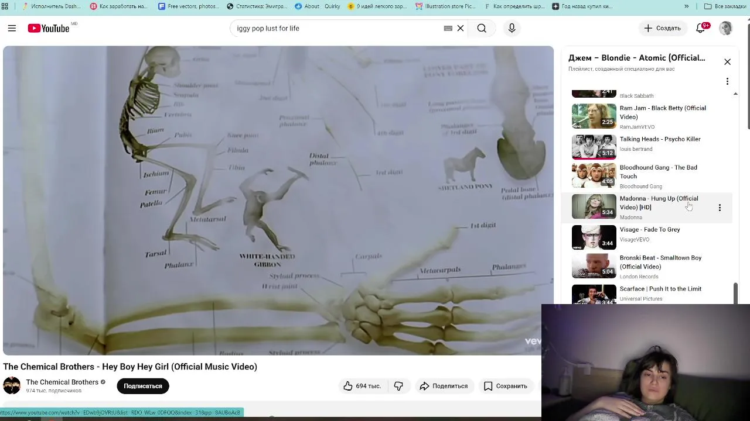This screenshot has width=750, height=421.
Task: Click the Поделиться share button
Action: (444, 386)
